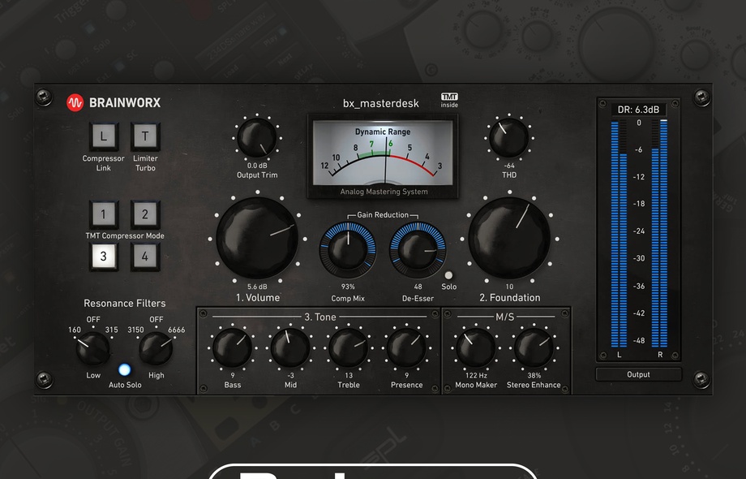
Task: Toggle the Limiter Turbo T button
Action: (x=145, y=136)
